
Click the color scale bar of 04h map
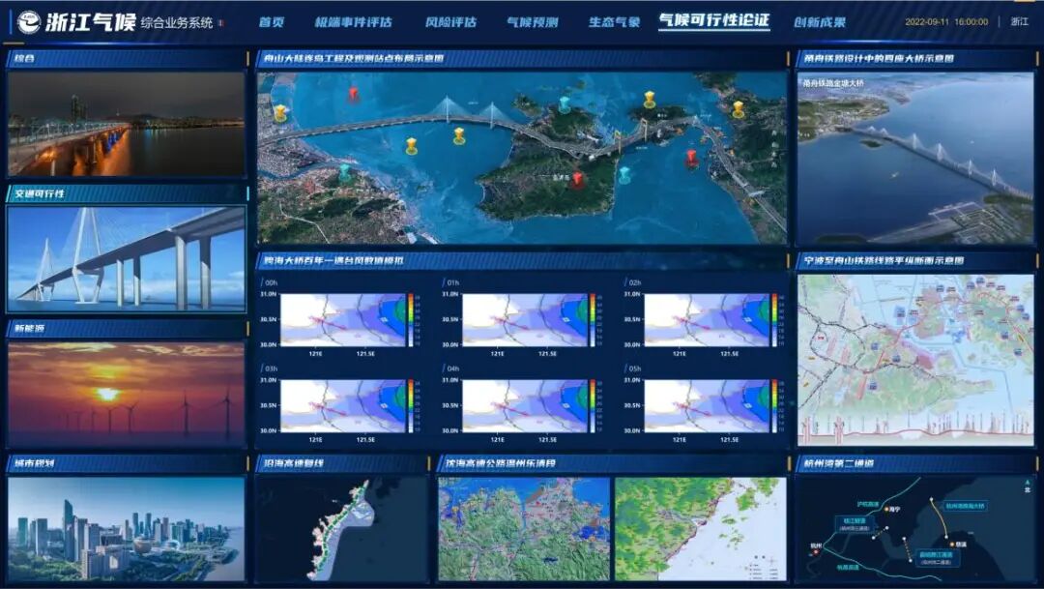point(593,406)
